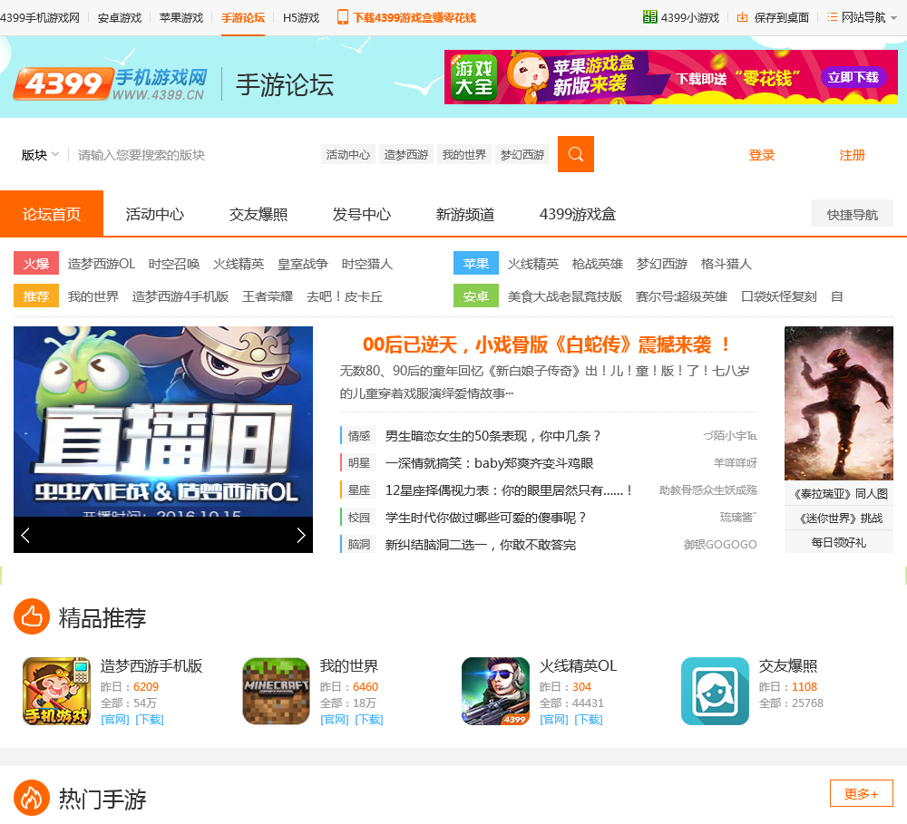Open the 交友爆照 teal face icon

[x=715, y=691]
